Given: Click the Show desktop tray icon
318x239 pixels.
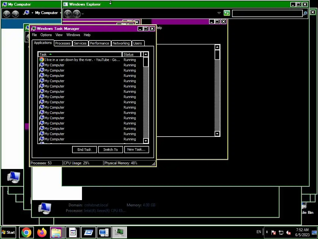Looking at the screenshot, I should [314, 232].
